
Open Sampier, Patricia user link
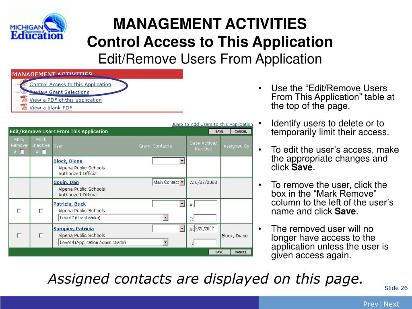[74, 229]
